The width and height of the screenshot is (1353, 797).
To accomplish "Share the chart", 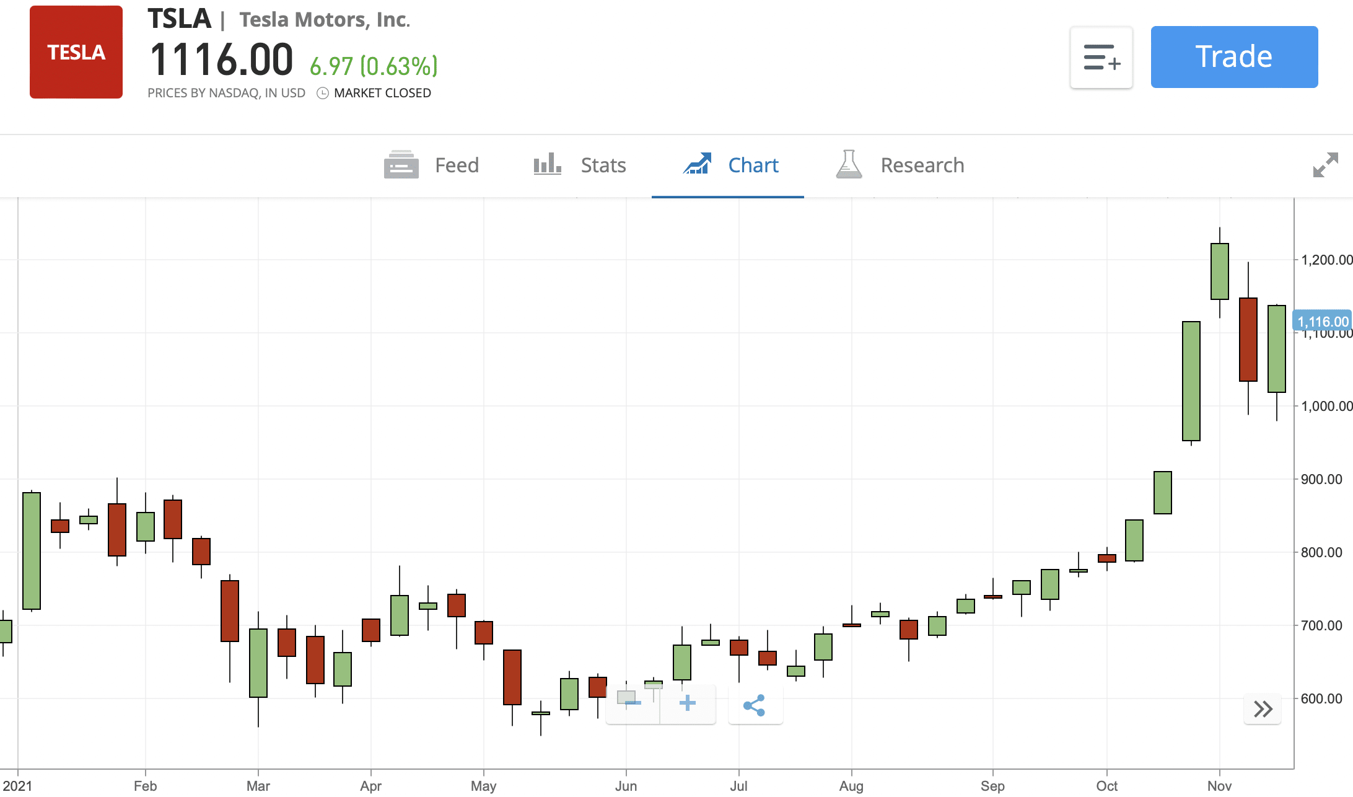I will (755, 705).
